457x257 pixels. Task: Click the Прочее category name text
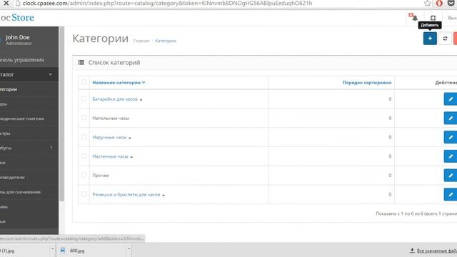101,176
